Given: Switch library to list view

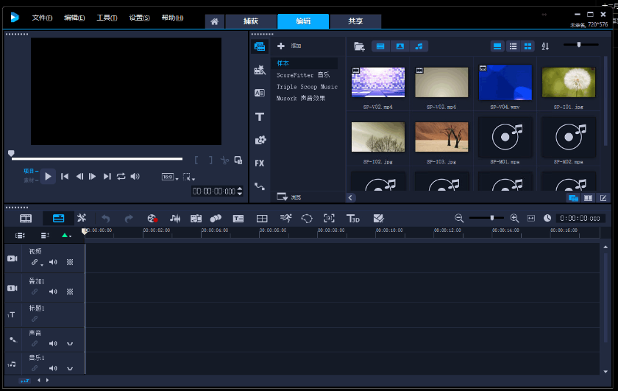Looking at the screenshot, I should [513, 46].
